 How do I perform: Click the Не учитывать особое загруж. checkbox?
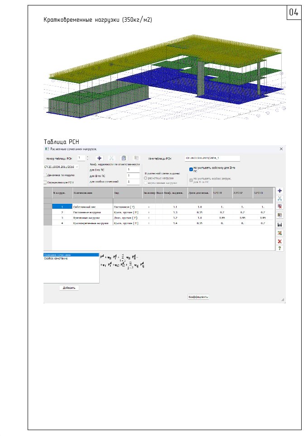(x=191, y=180)
